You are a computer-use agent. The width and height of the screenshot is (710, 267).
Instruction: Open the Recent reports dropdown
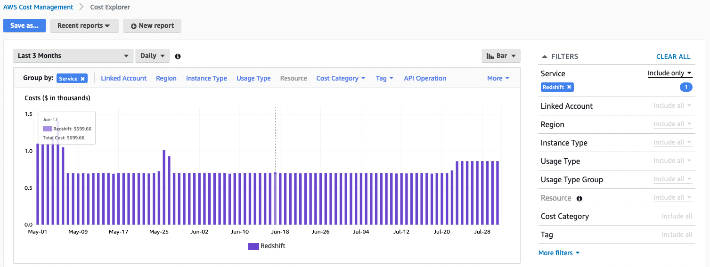click(84, 25)
